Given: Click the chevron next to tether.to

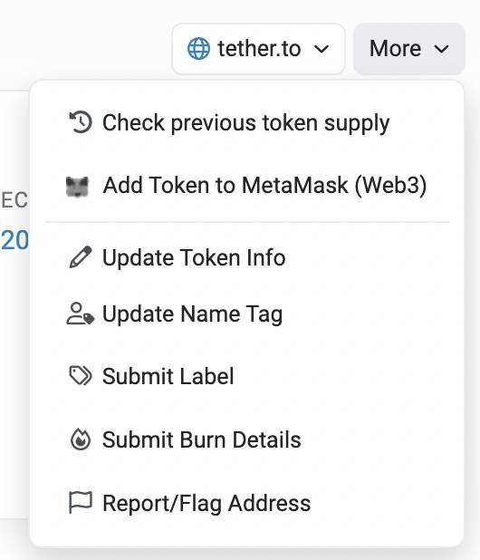Looking at the screenshot, I should pyautogui.click(x=322, y=49).
